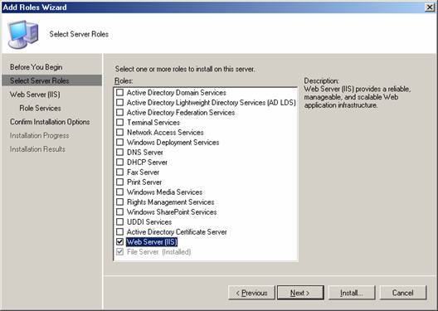
Task: Check Active Directory Domain Services role
Action: 119,92
